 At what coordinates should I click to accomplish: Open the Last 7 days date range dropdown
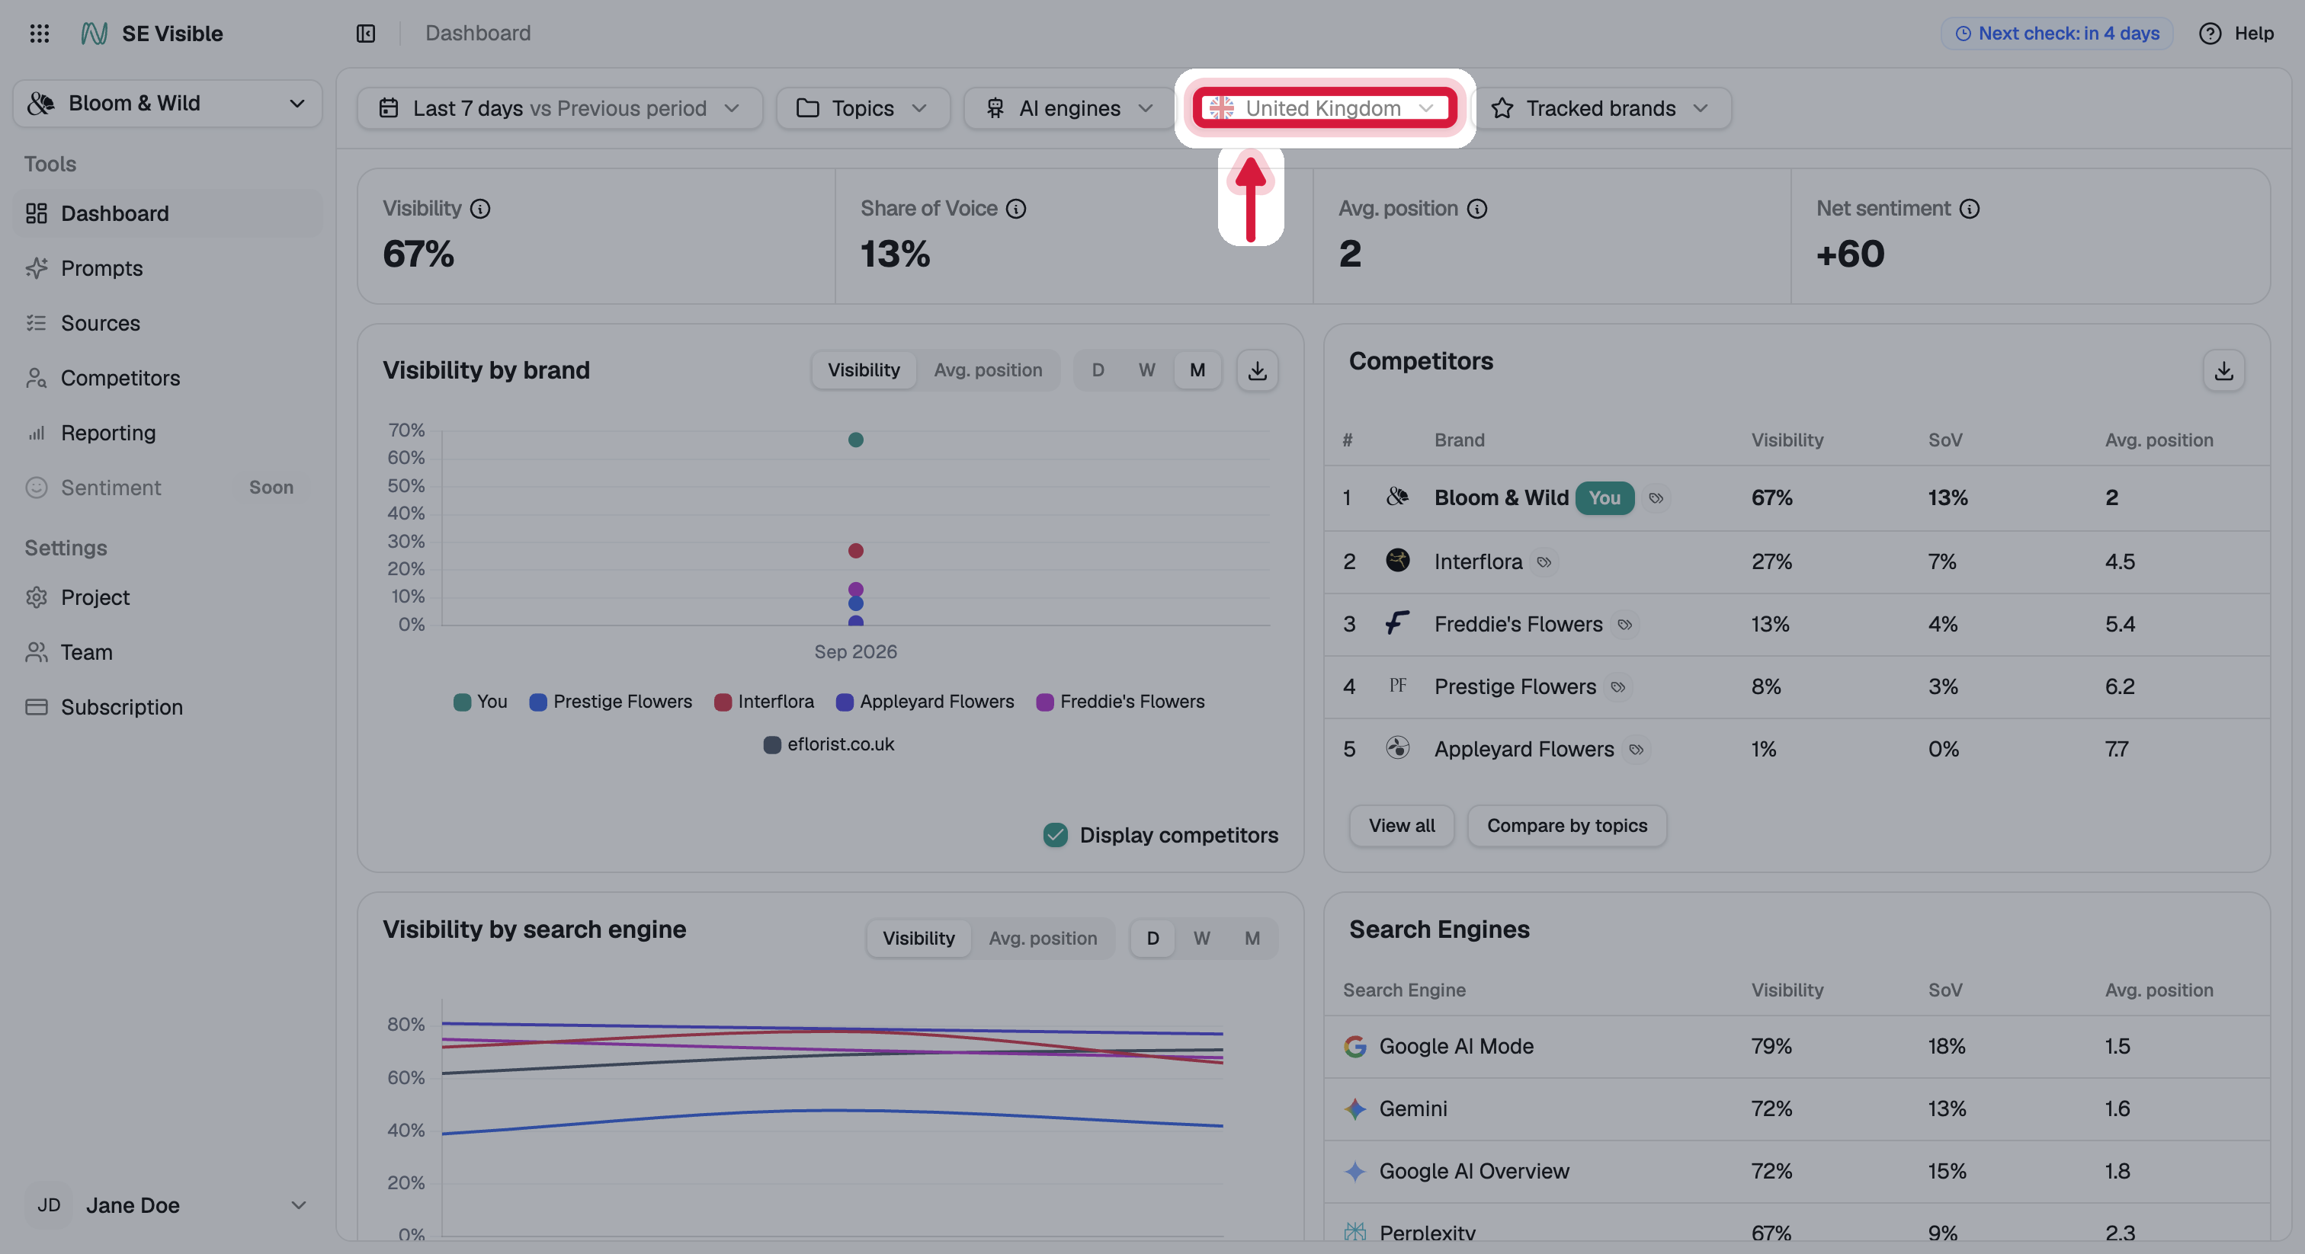pos(559,108)
